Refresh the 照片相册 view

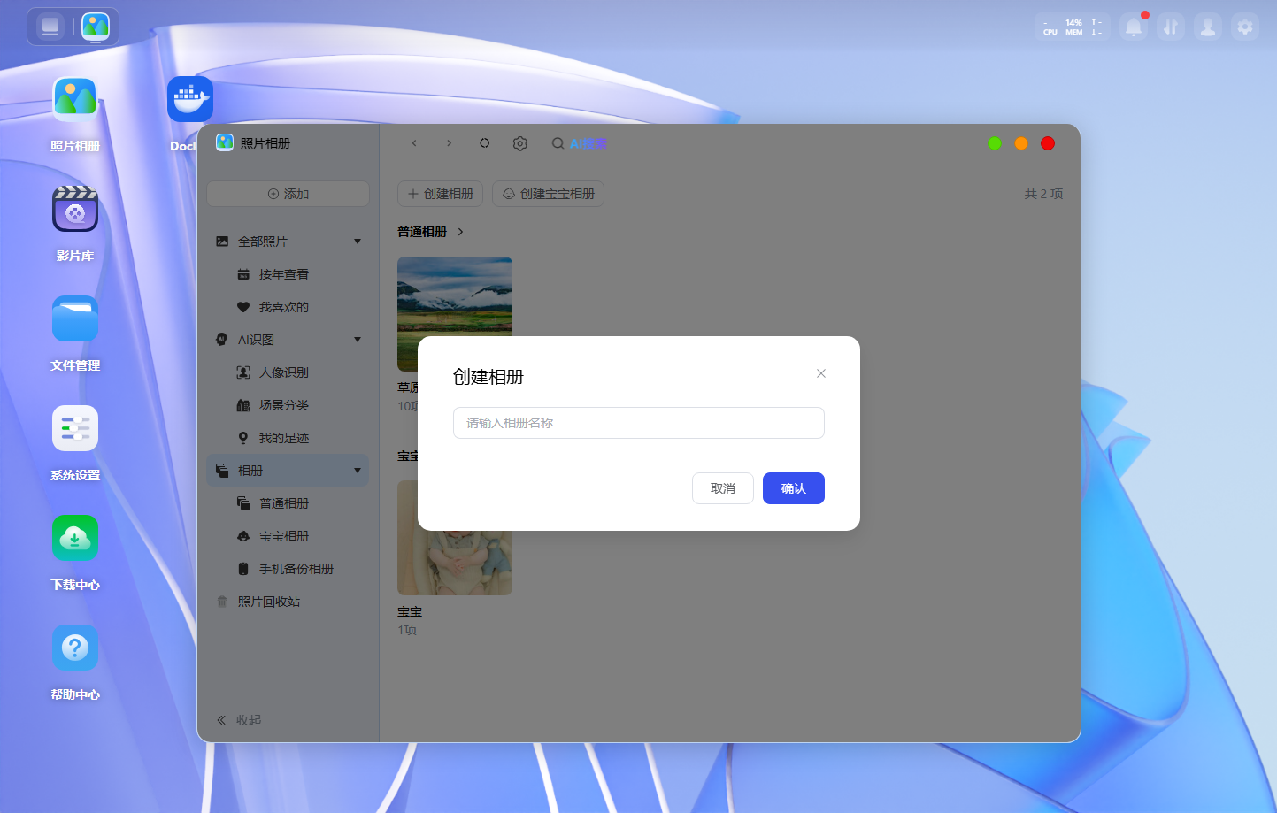[x=485, y=143]
